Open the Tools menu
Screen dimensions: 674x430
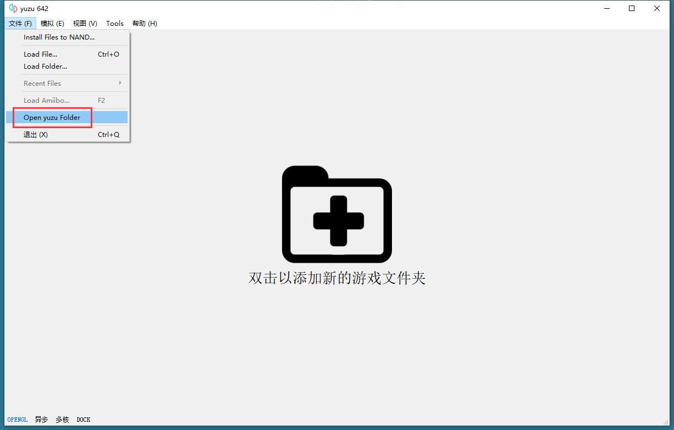point(115,23)
